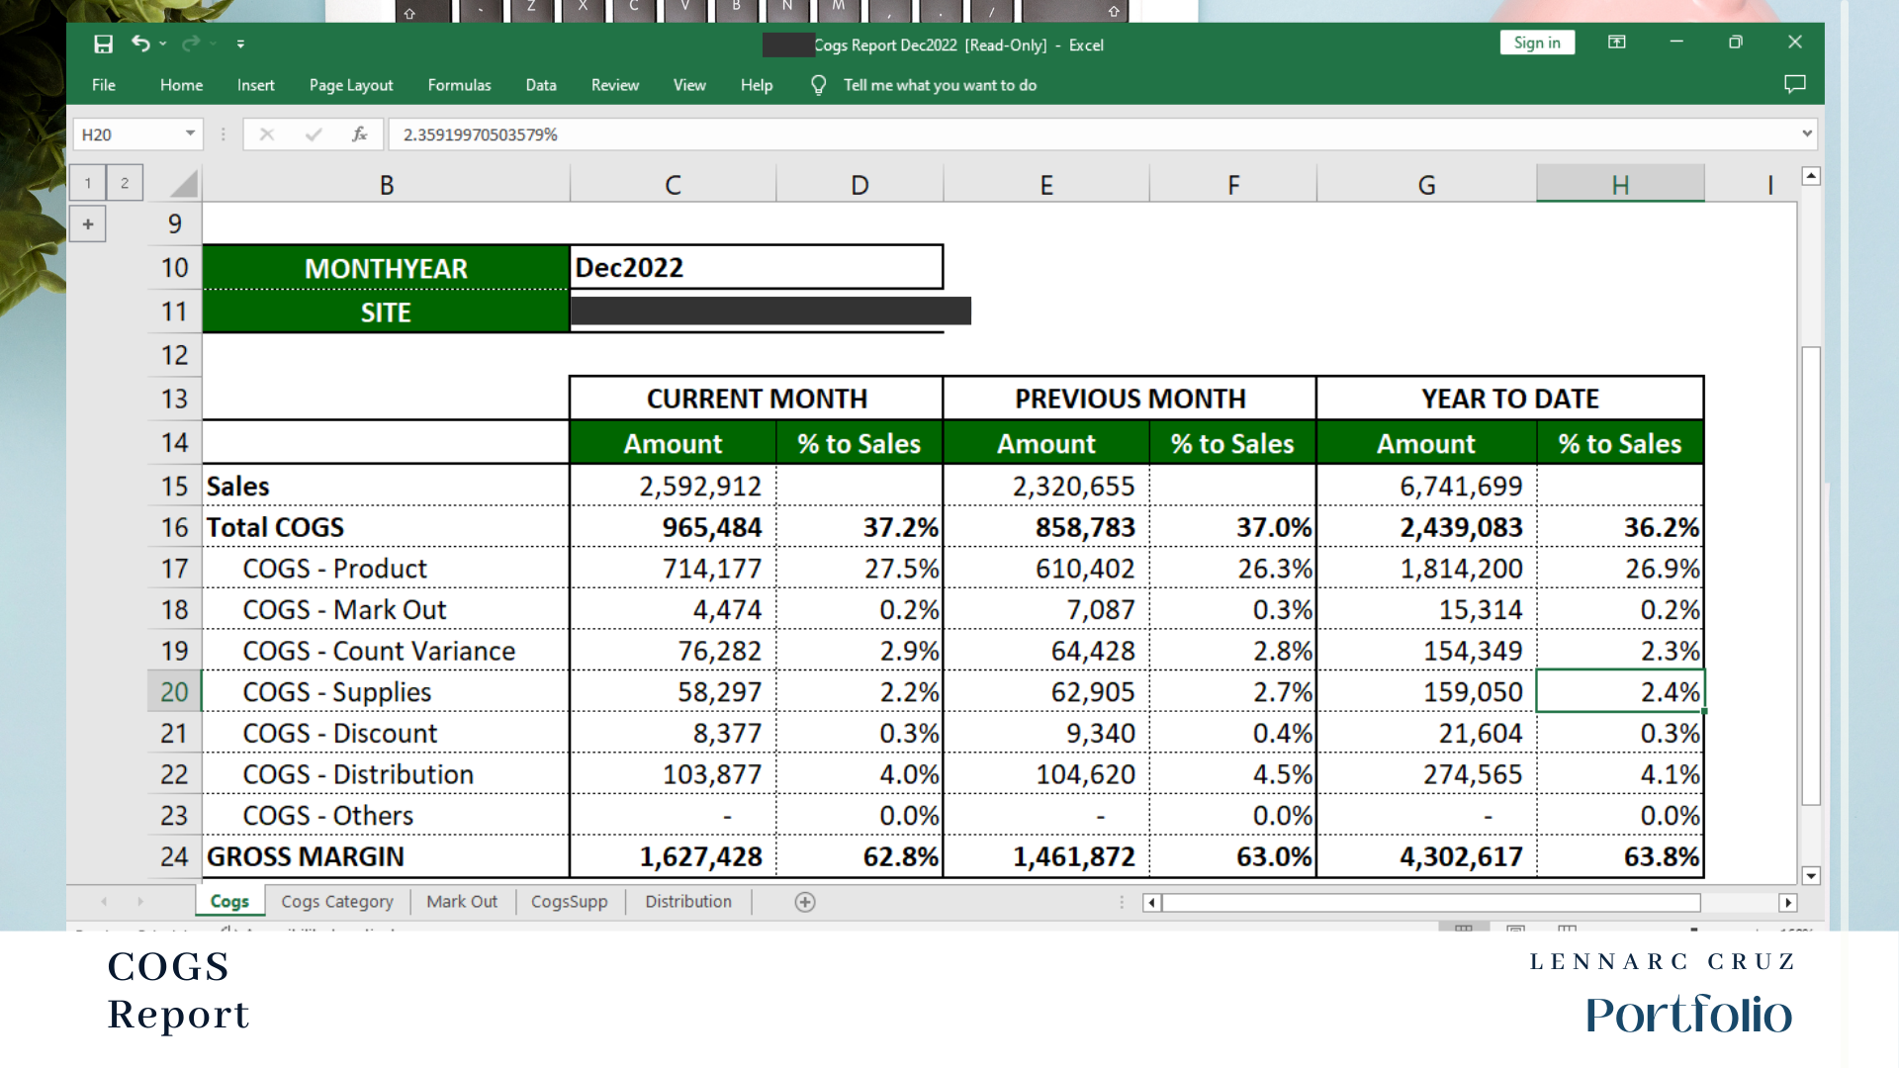Image resolution: width=1899 pixels, height=1068 pixels.
Task: Open the View ribbon tab
Action: pyautogui.click(x=689, y=85)
